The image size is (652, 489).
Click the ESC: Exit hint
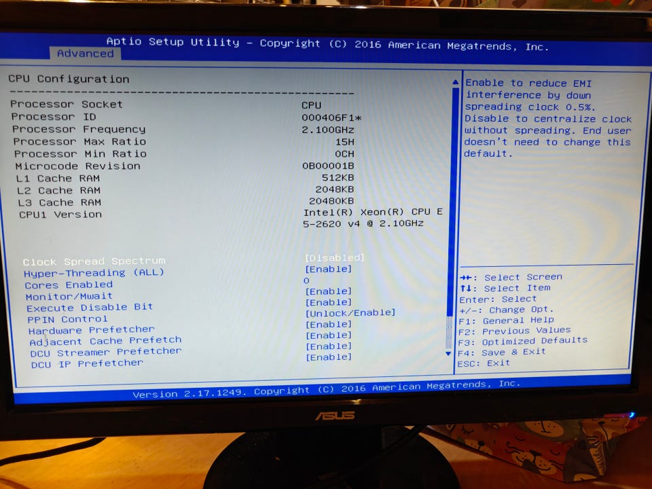coord(484,363)
